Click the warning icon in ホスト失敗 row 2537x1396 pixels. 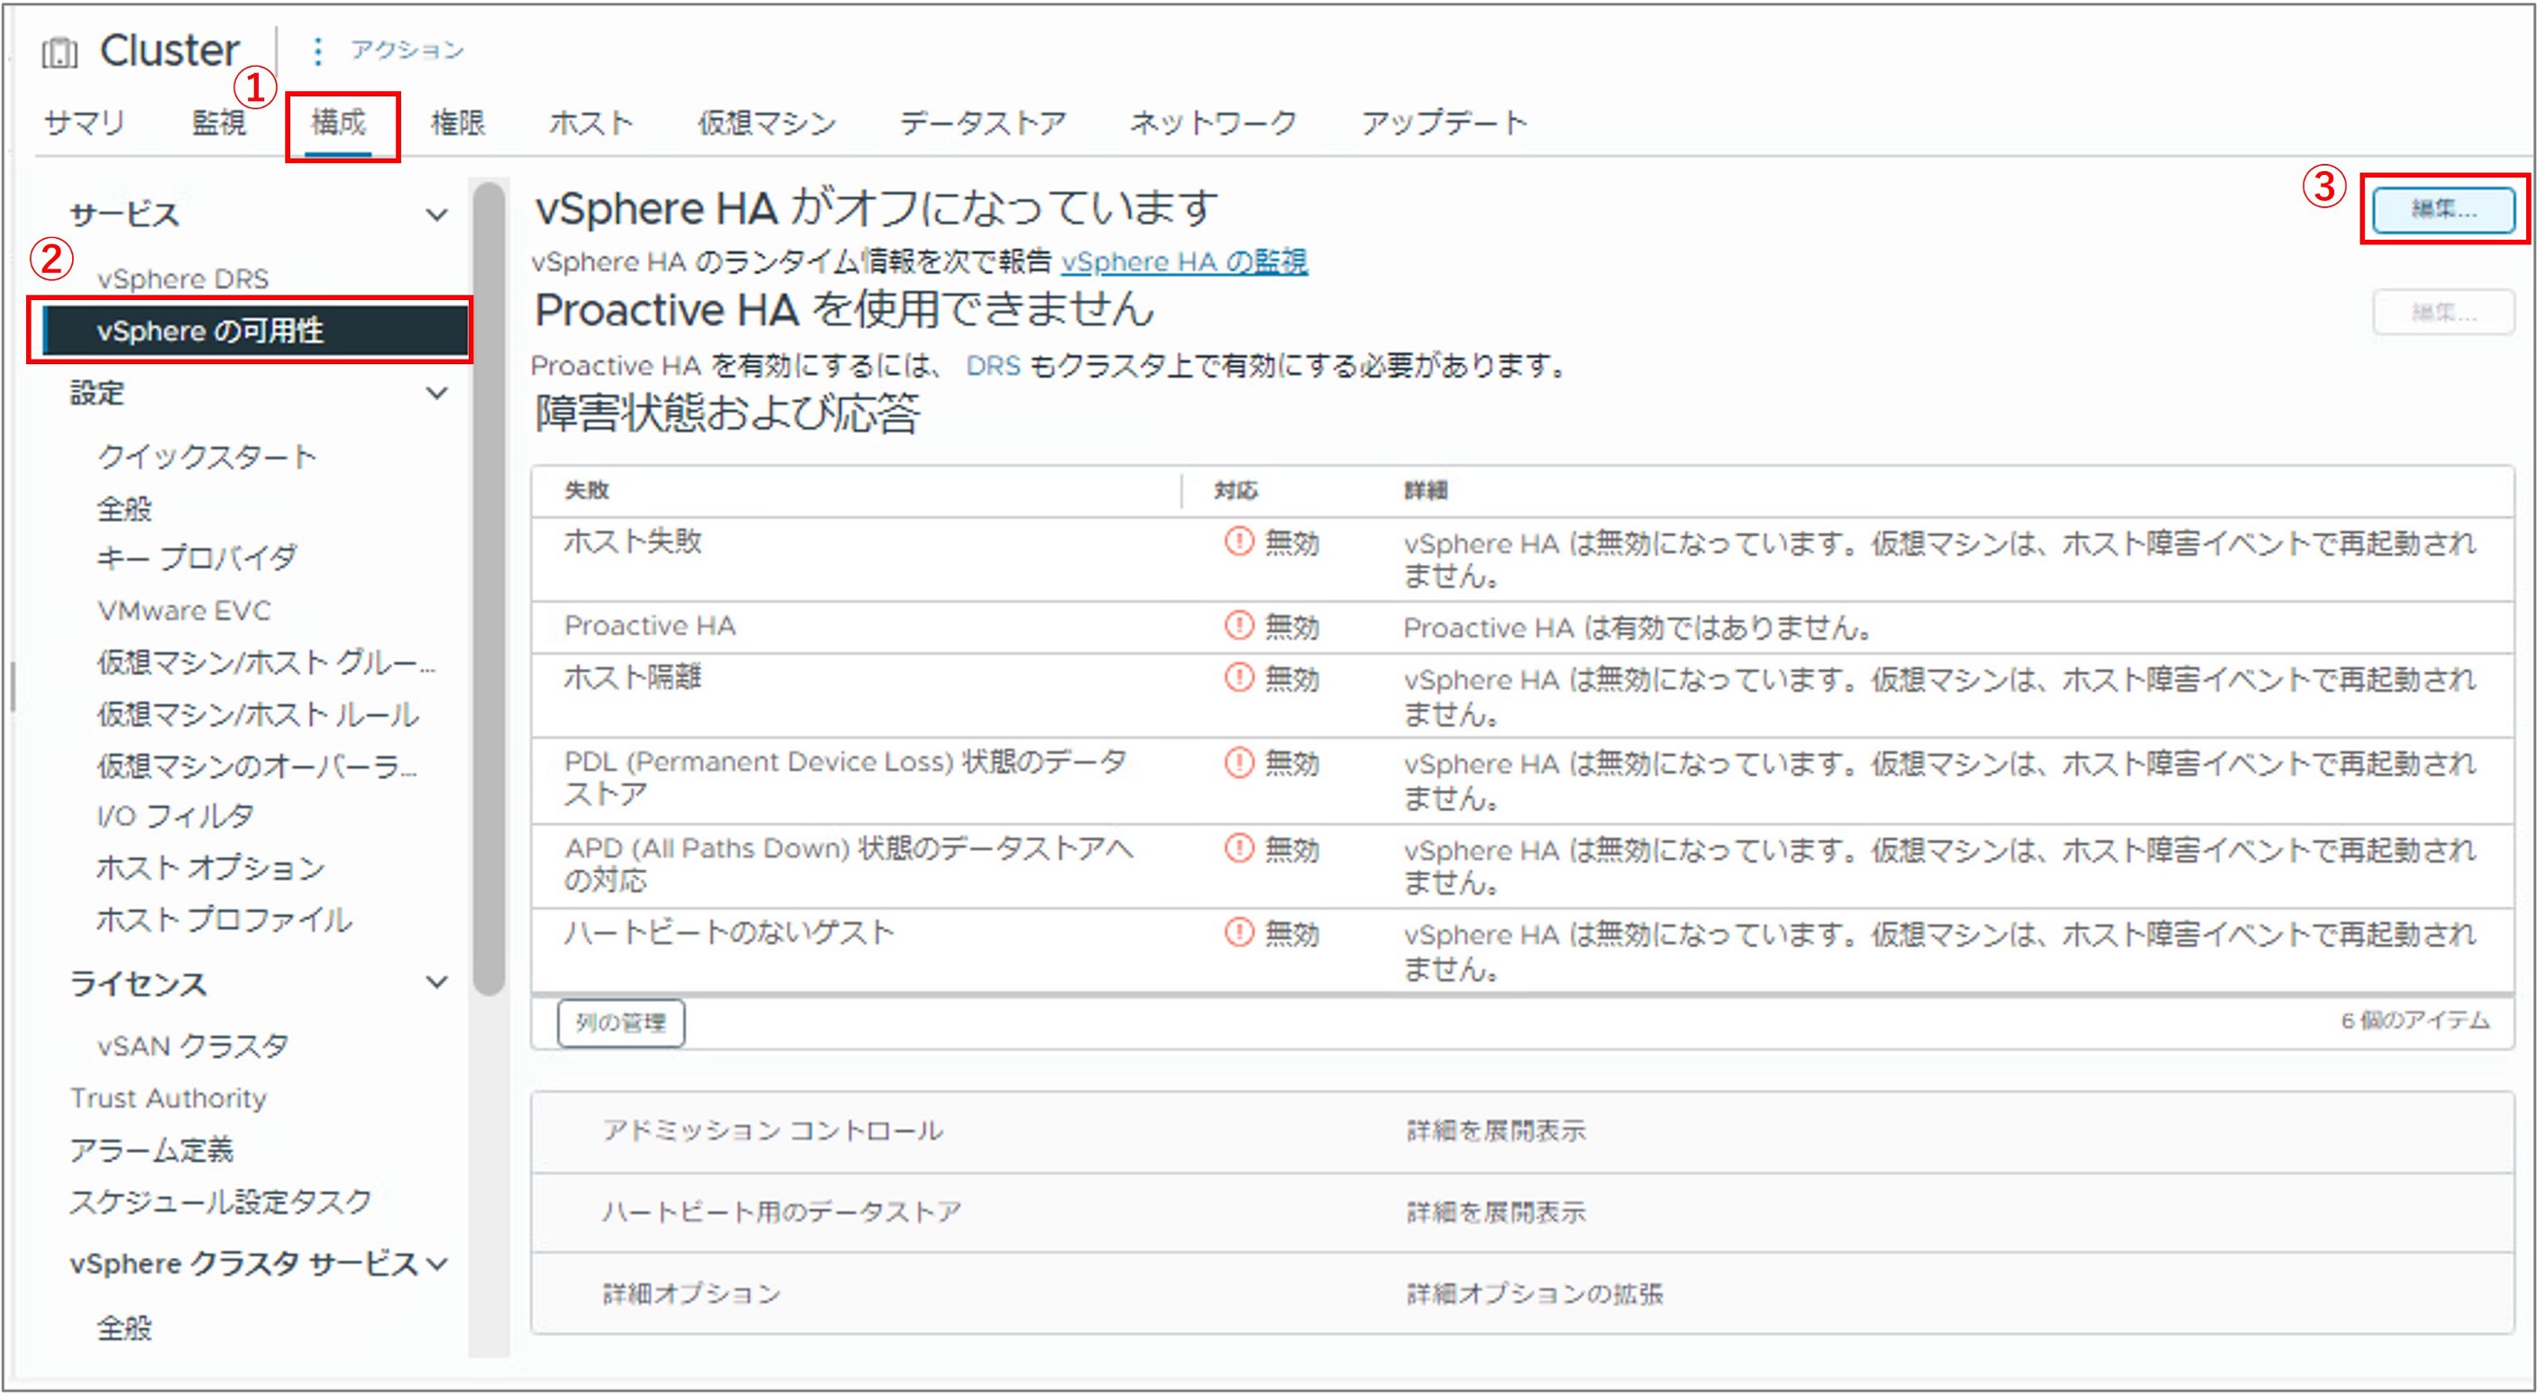(1238, 542)
